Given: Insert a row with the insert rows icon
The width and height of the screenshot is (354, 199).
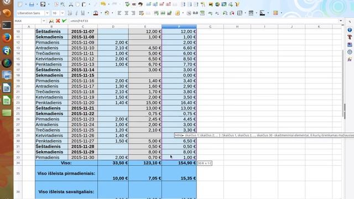Looking at the screenshot, I should 149,4.
